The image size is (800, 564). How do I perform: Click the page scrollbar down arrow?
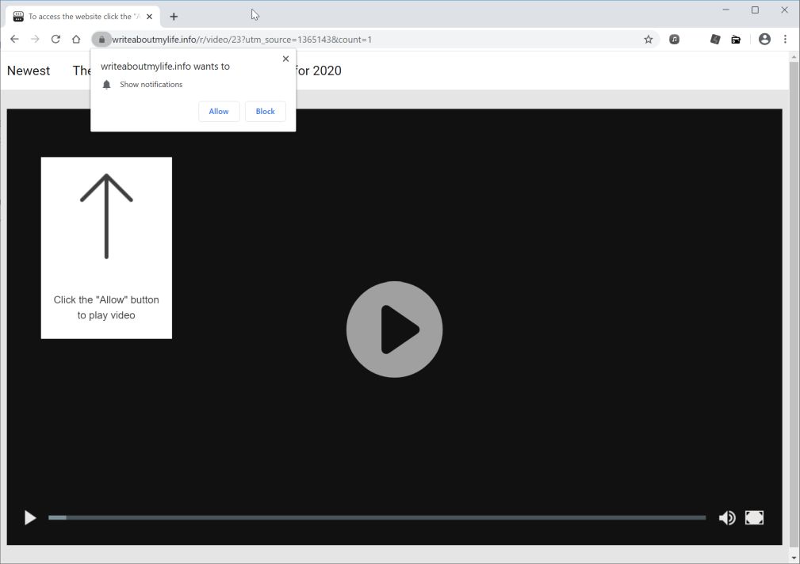tap(794, 558)
